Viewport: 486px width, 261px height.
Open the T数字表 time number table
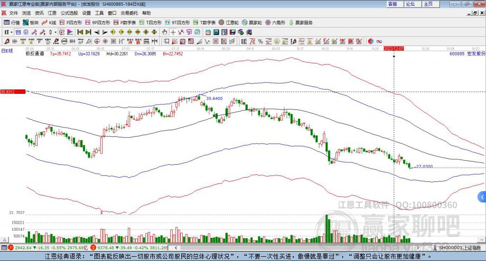pyautogui.click(x=204, y=23)
